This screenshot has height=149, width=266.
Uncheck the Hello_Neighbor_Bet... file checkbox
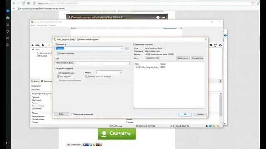(137, 67)
